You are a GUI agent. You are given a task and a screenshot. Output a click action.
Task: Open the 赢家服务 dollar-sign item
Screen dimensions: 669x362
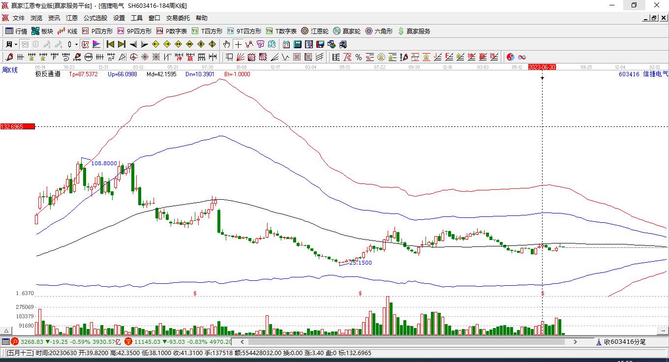414,31
